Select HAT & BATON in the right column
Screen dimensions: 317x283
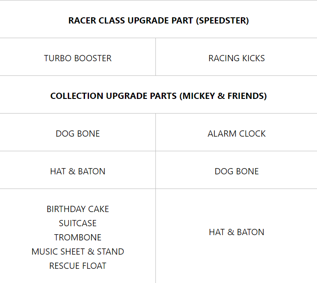coord(236,232)
